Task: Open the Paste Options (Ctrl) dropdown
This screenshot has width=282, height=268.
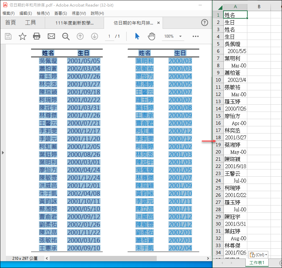Action: point(258,255)
